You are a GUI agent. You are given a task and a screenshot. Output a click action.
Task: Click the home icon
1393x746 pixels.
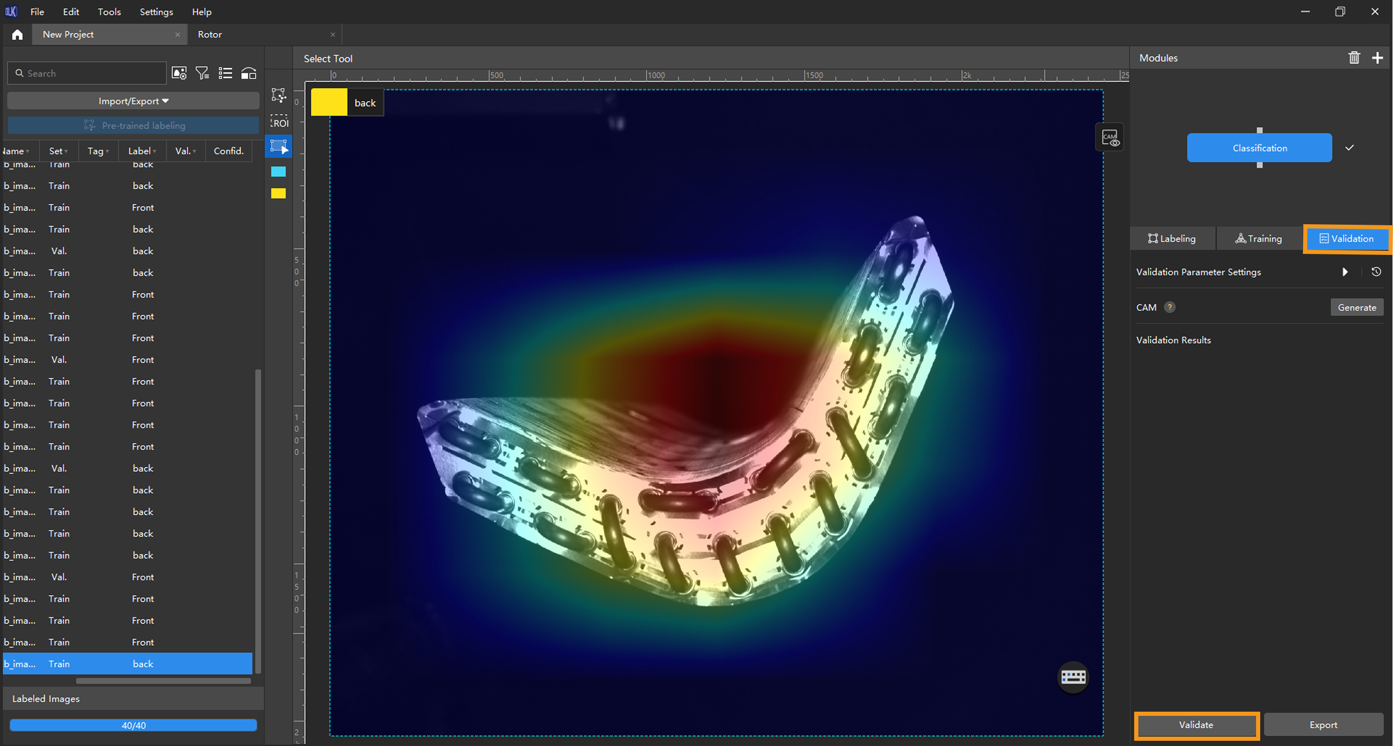(17, 34)
